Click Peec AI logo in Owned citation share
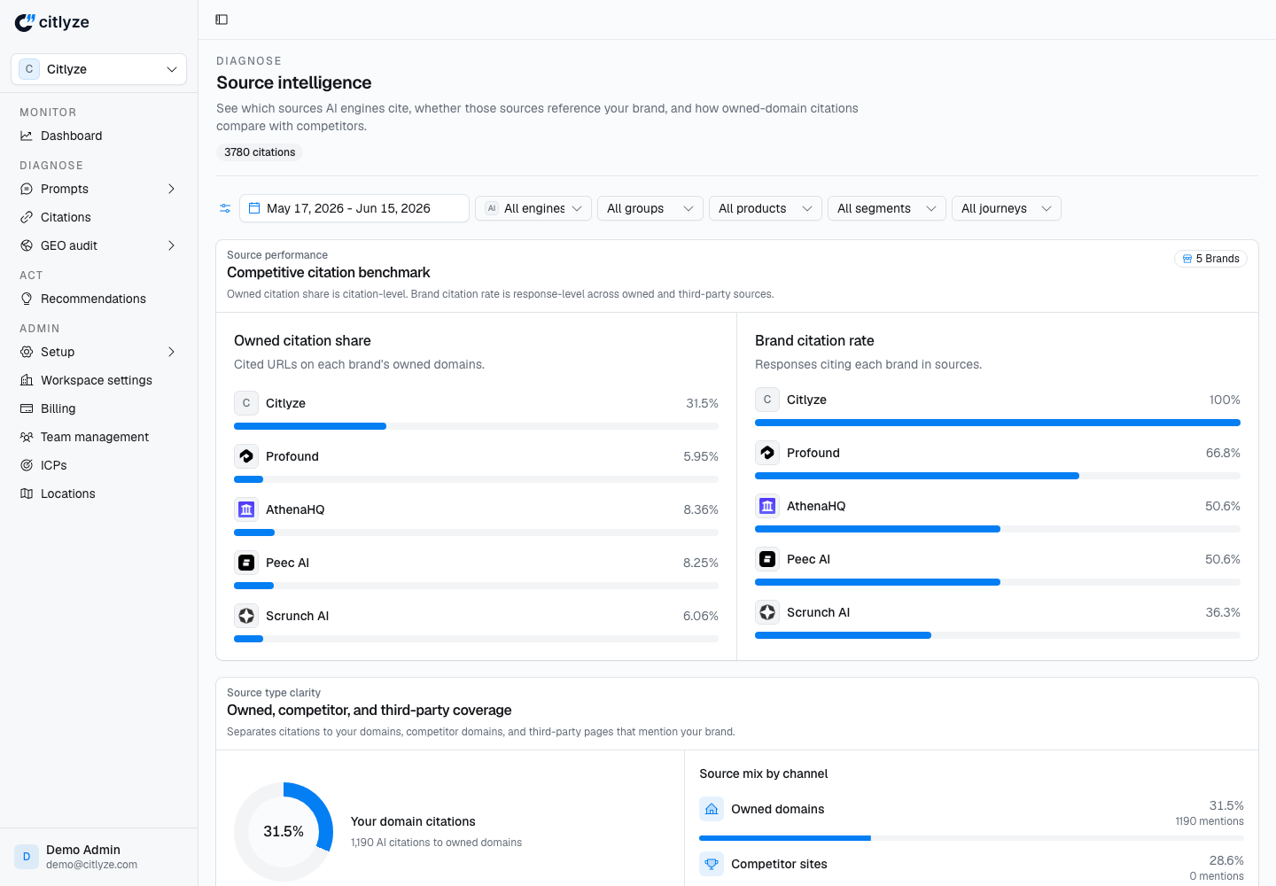 (246, 563)
